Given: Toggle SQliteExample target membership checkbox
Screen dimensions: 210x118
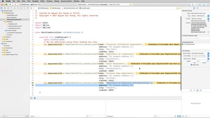Looking at the screenshot, I should coord(183,44).
